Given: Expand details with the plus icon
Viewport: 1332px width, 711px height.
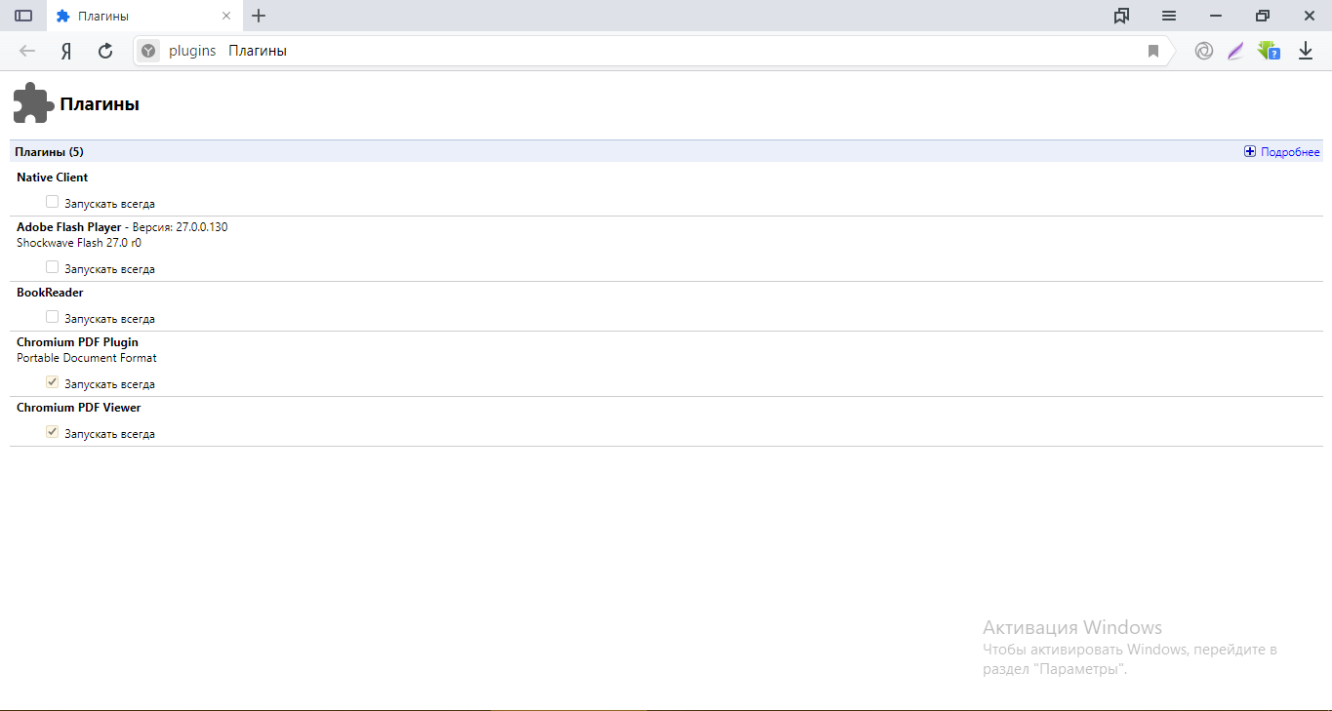Looking at the screenshot, I should tap(1250, 151).
